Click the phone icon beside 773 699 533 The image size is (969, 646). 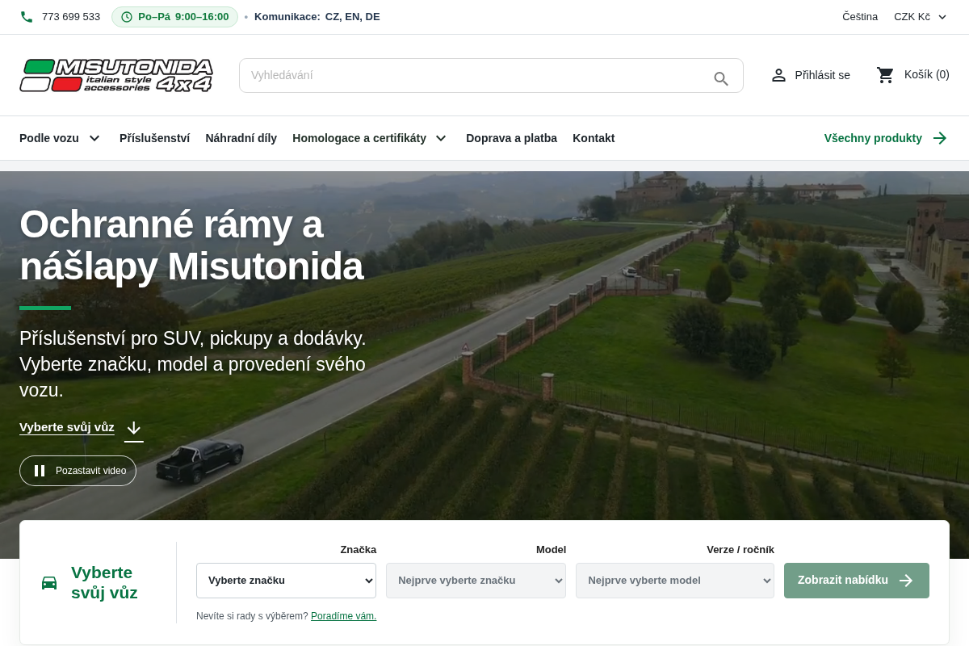click(x=27, y=17)
